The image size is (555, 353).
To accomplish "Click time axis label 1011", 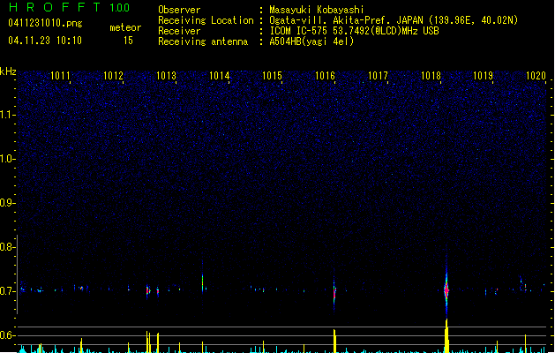I will (x=60, y=75).
